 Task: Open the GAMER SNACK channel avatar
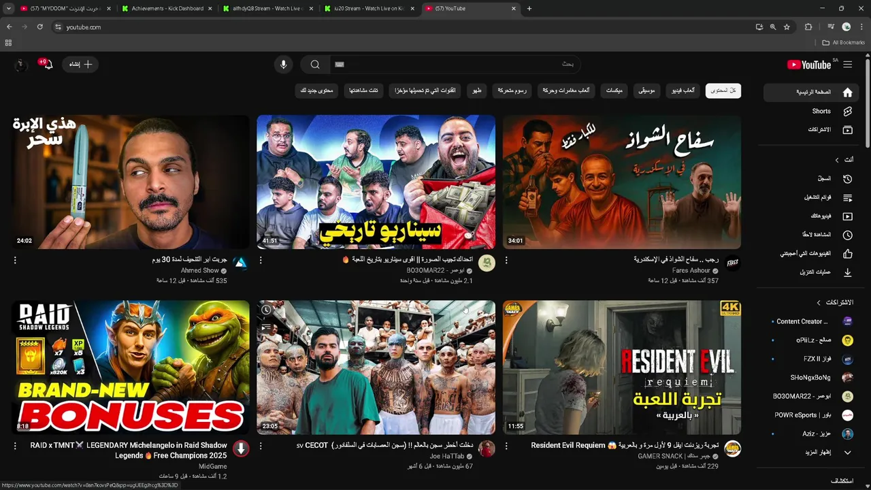pos(732,449)
